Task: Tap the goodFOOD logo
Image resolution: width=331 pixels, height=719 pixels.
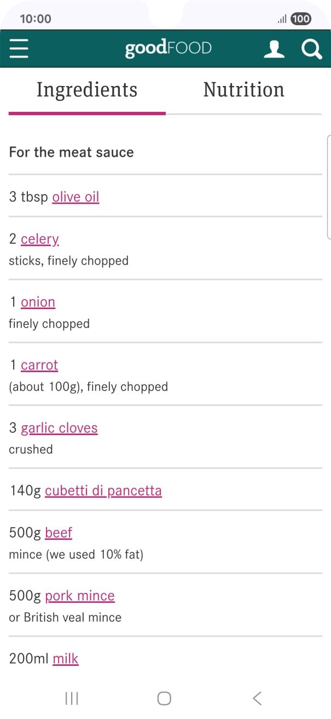Action: pyautogui.click(x=168, y=48)
